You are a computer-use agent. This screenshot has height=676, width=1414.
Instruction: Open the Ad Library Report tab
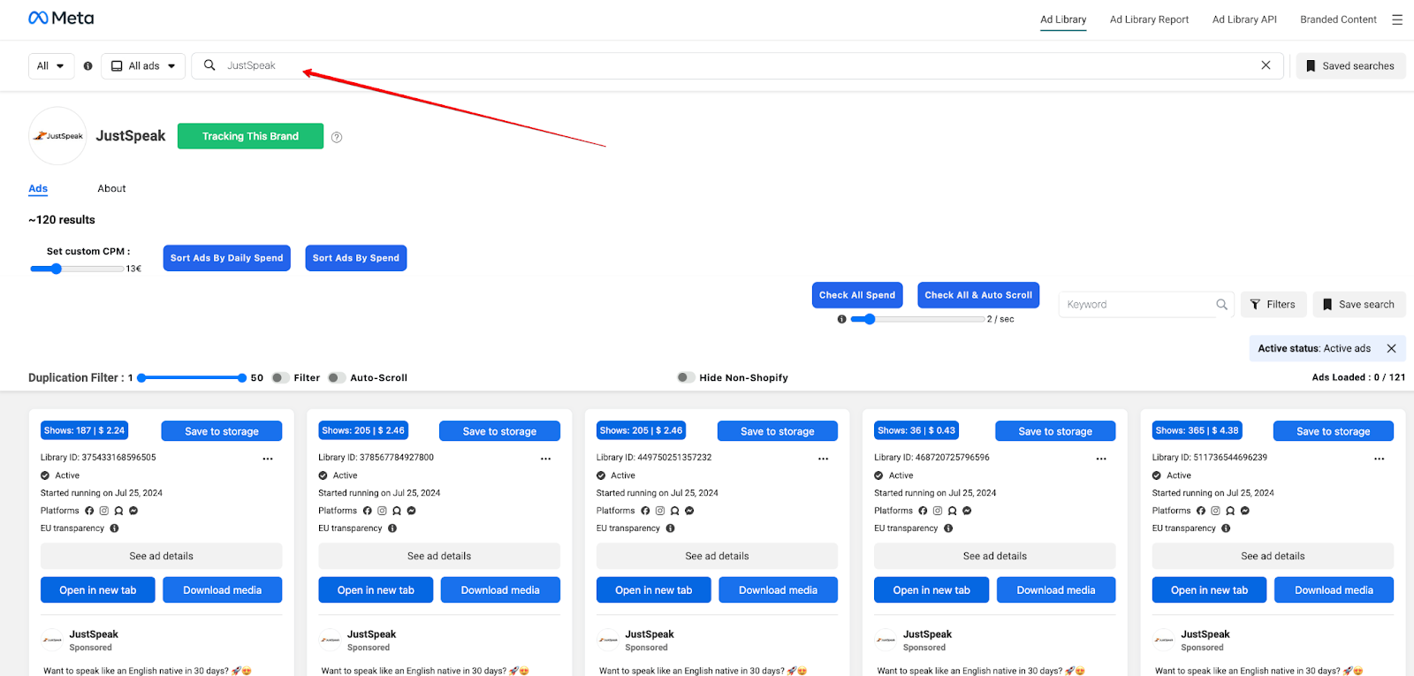pos(1149,19)
